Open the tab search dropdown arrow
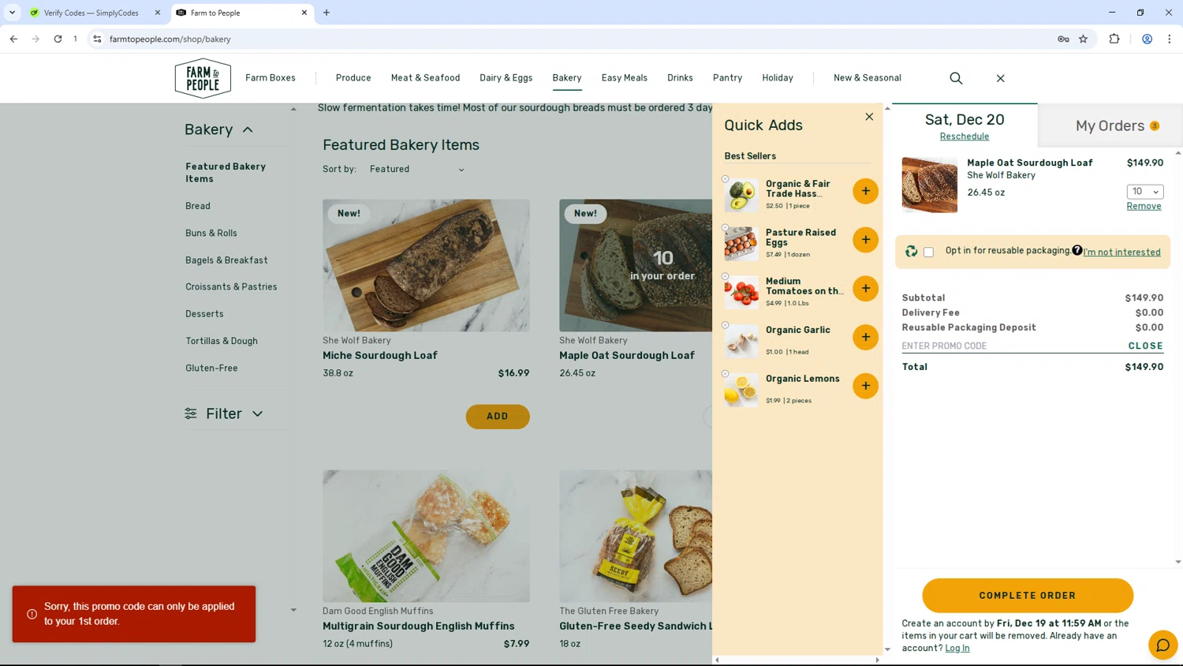Image resolution: width=1183 pixels, height=666 pixels. [12, 13]
